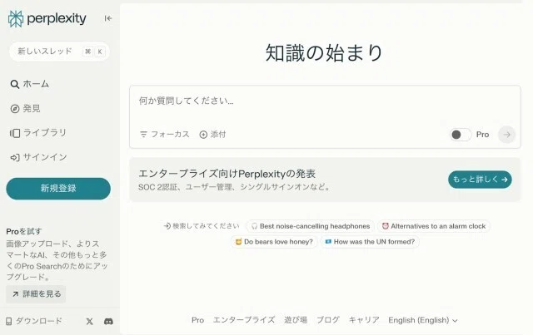Image resolution: width=533 pixels, height=335 pixels.
Task: Open the Discord icon link
Action: click(x=108, y=321)
